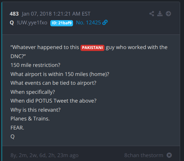The width and height of the screenshot is (184, 161).
Task: Click the 8chan thestorm board label
Action: [144, 155]
